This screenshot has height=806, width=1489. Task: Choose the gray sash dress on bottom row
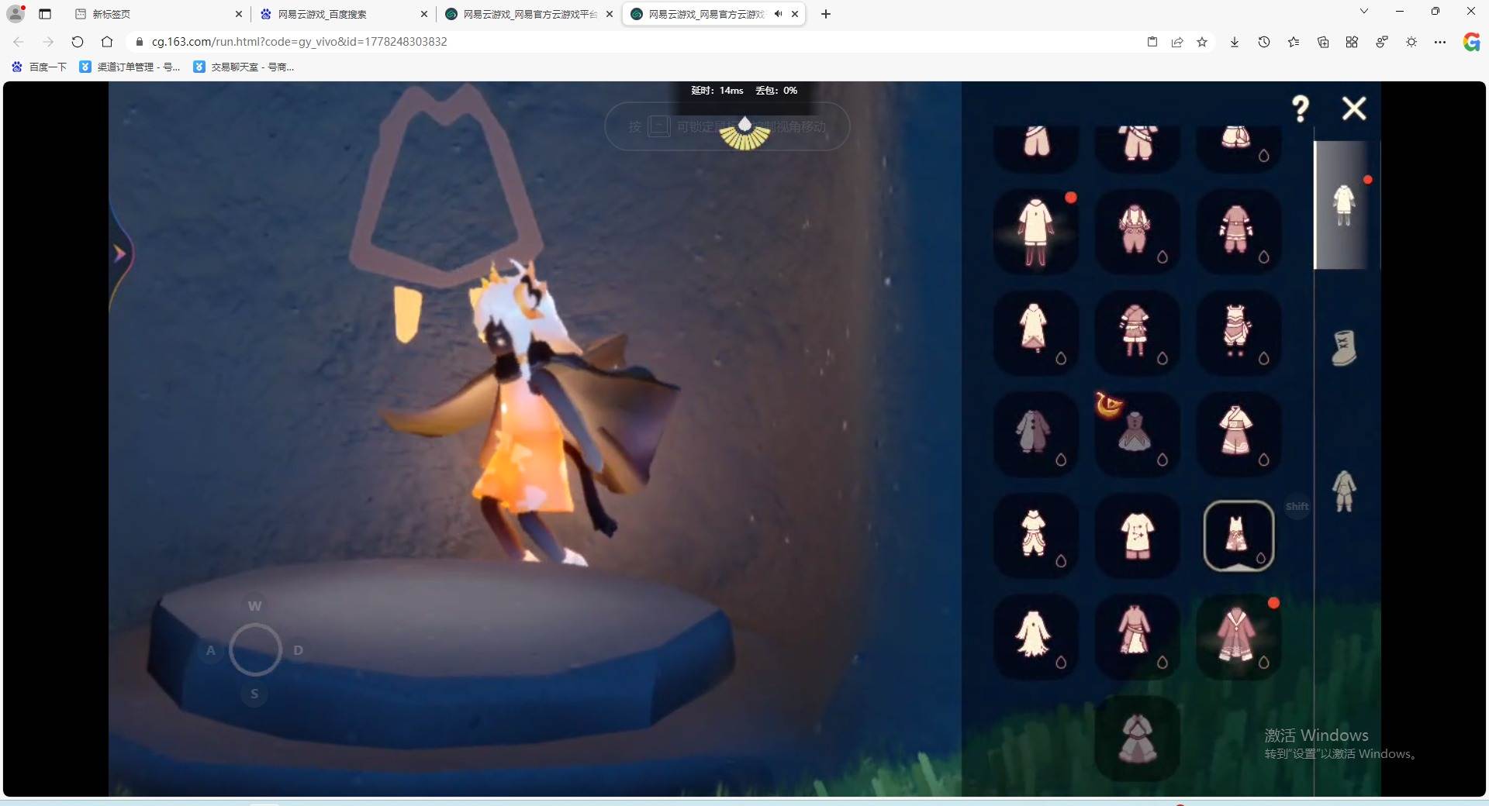click(x=1137, y=738)
